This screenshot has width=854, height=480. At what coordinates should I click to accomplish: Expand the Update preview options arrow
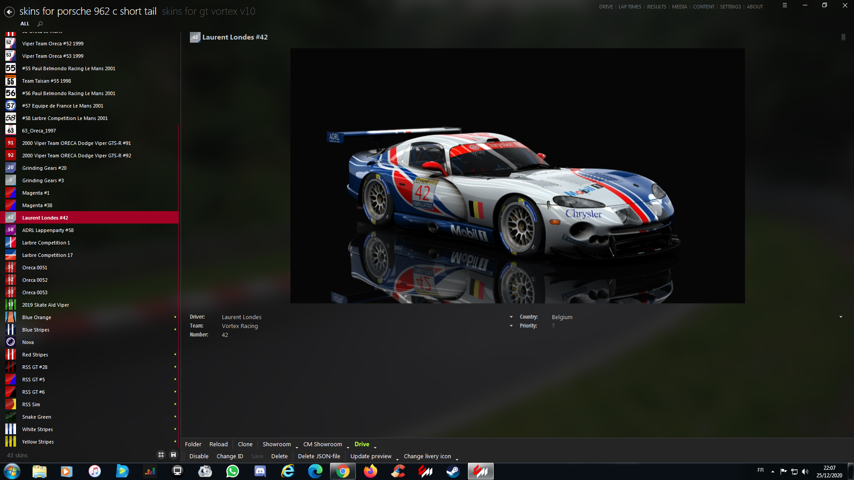tap(397, 459)
